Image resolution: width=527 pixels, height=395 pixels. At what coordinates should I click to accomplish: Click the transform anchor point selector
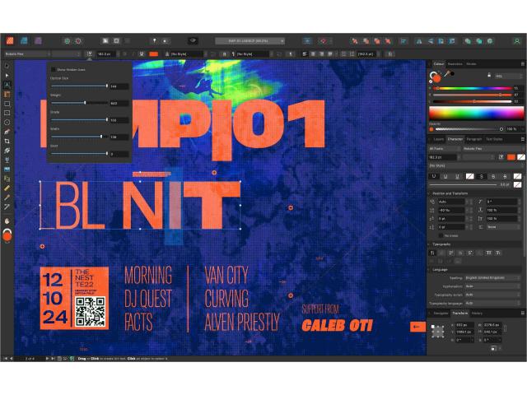437,331
